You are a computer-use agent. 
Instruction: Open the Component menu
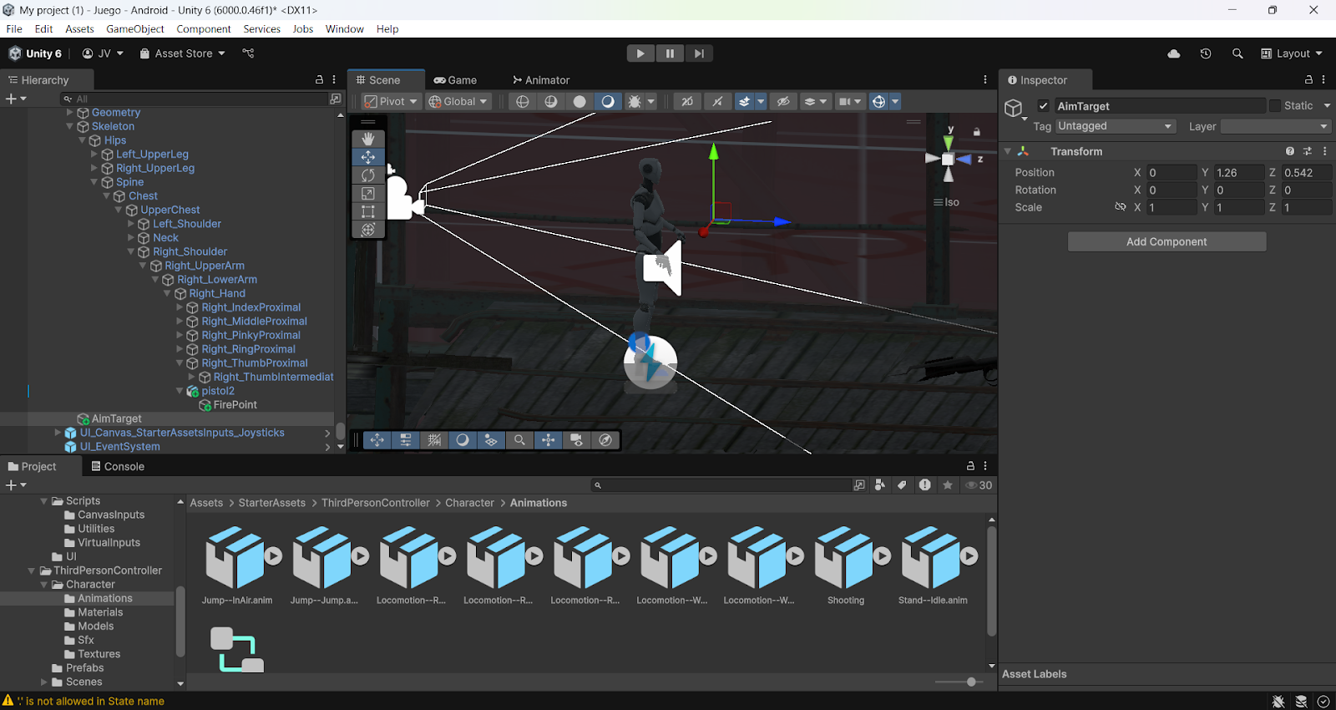click(204, 28)
